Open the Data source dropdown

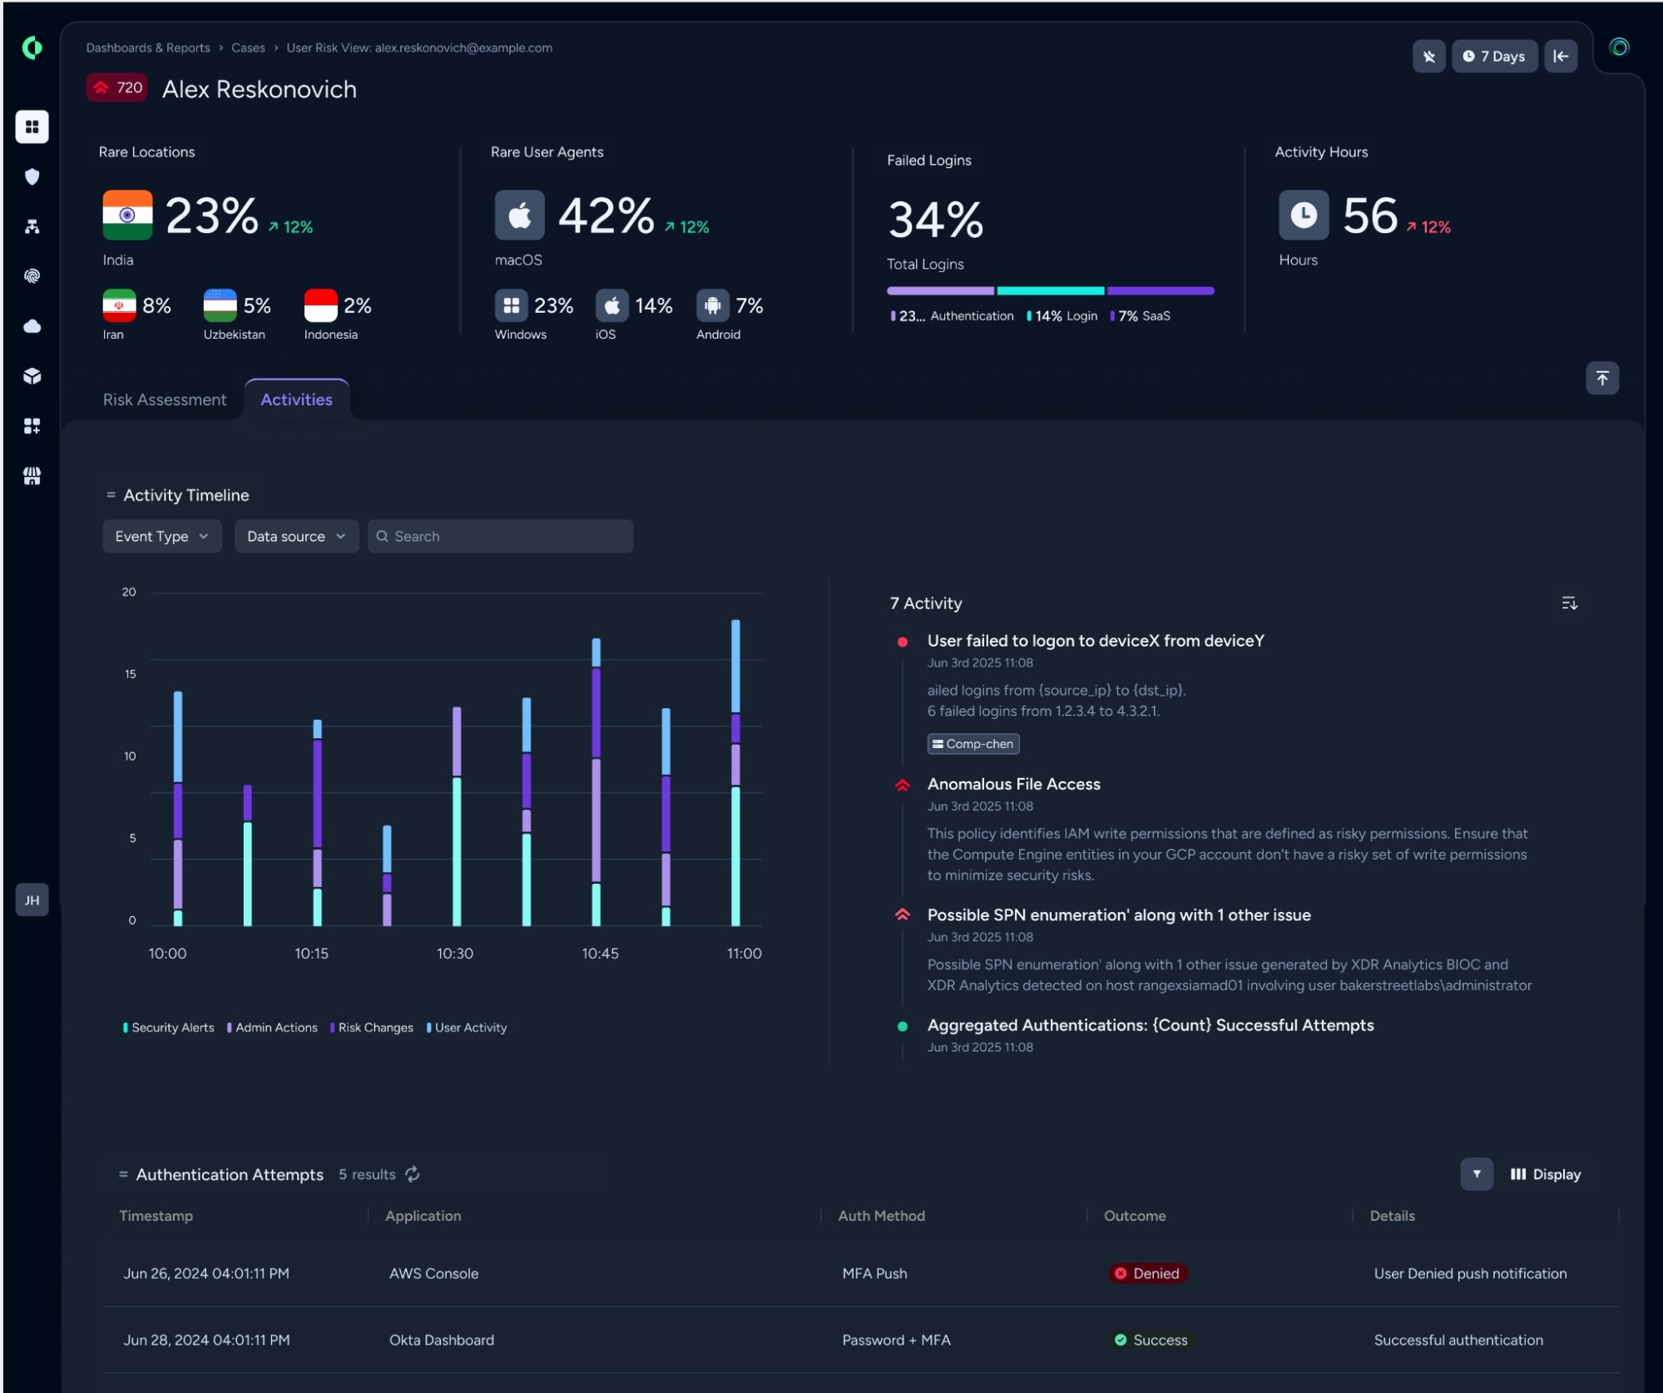coord(296,537)
